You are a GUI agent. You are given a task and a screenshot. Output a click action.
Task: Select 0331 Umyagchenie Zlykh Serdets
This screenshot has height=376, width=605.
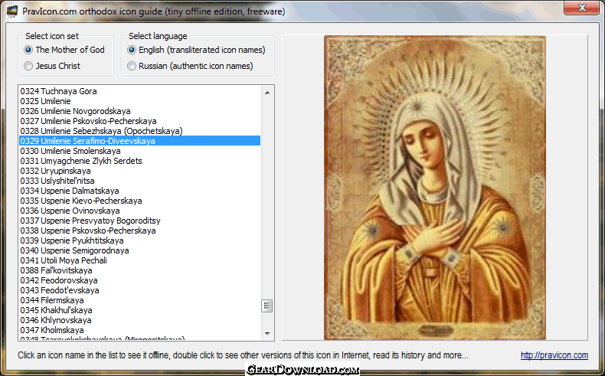coord(140,161)
